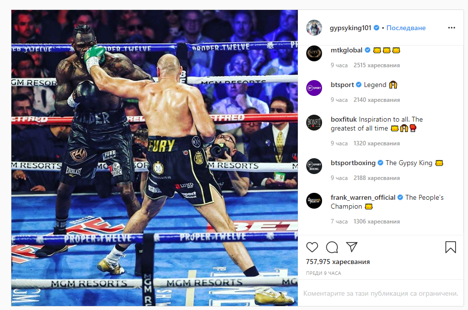
Task: Like the post with the heart icon
Action: (312, 247)
